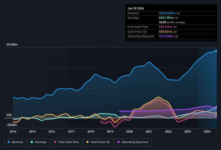Click the Jun 30 2024 tooltip date
The height and width of the screenshot is (150, 221).
click(x=136, y=8)
